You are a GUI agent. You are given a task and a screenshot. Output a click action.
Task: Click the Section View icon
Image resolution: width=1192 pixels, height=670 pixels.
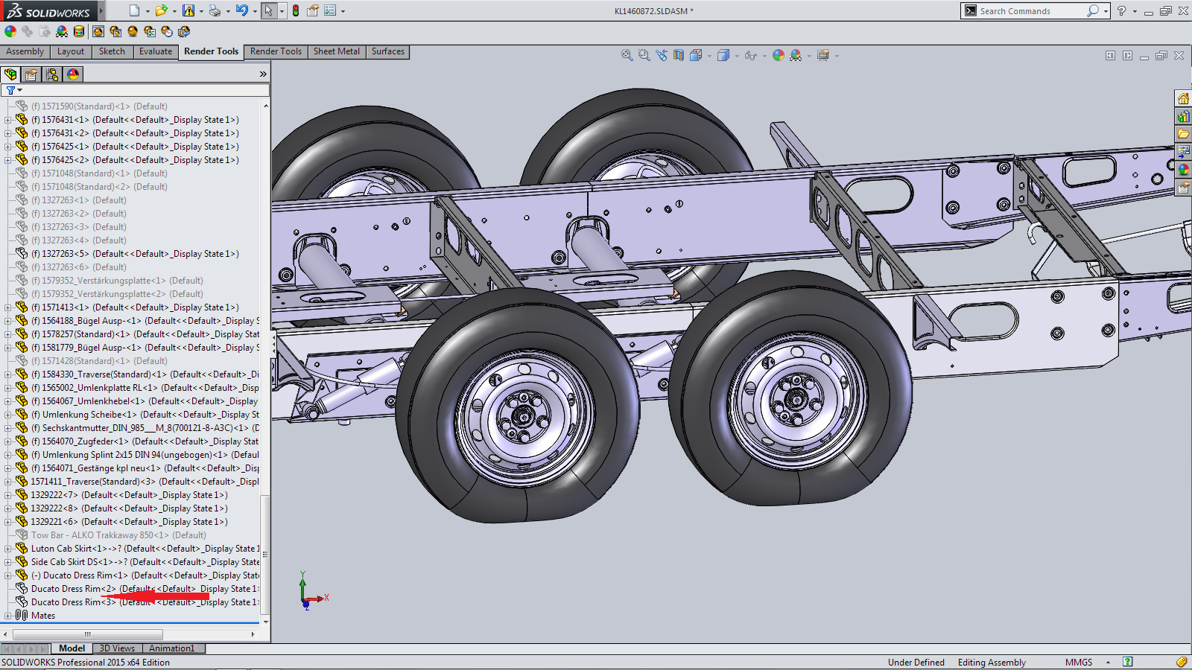click(x=679, y=56)
